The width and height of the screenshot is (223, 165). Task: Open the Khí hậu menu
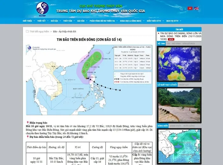[54, 21]
